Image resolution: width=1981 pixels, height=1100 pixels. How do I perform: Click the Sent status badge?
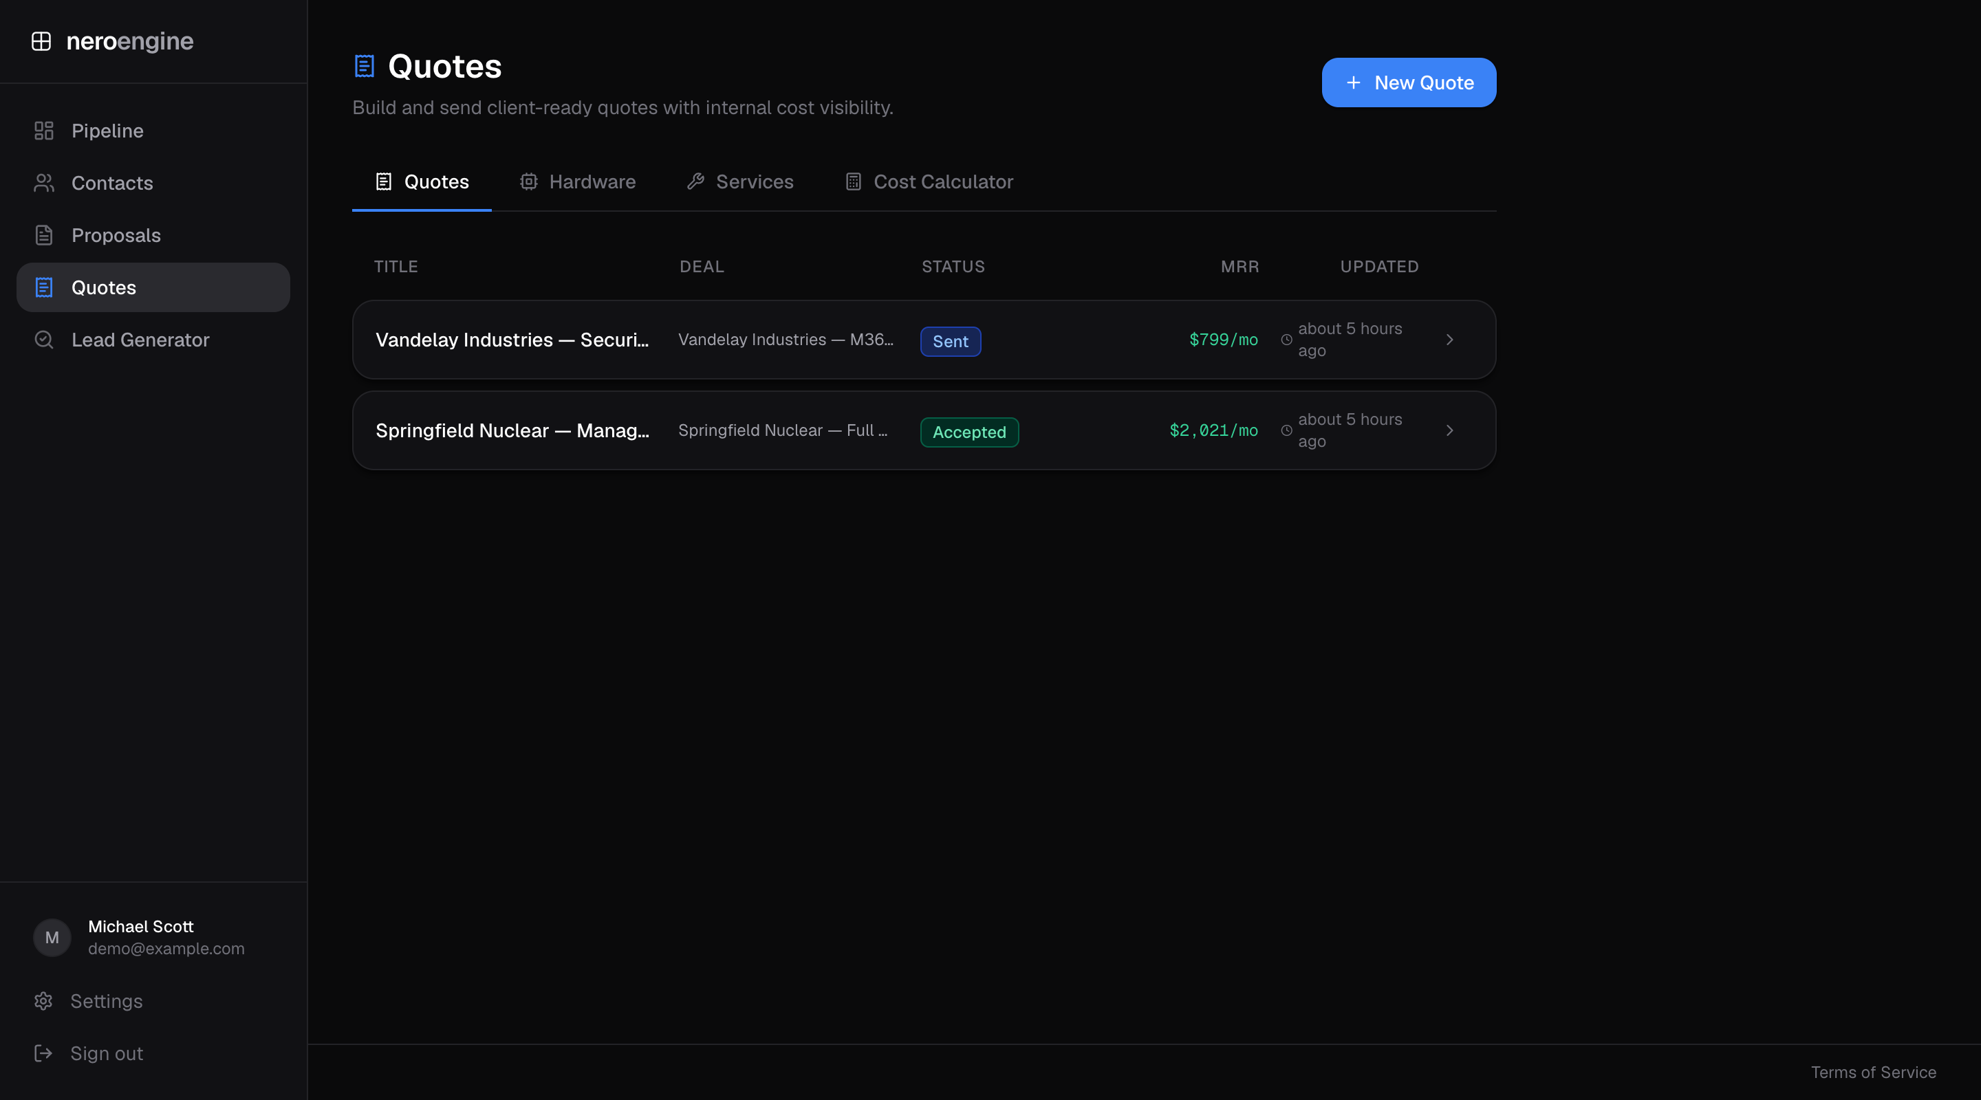click(x=951, y=341)
